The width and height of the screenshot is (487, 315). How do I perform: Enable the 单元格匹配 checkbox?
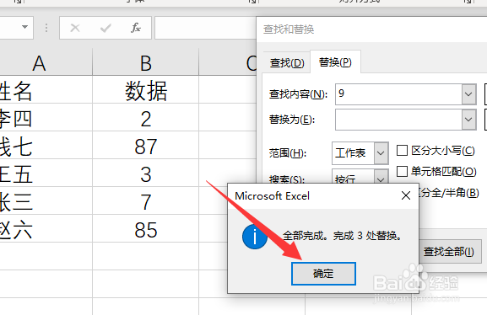click(403, 171)
